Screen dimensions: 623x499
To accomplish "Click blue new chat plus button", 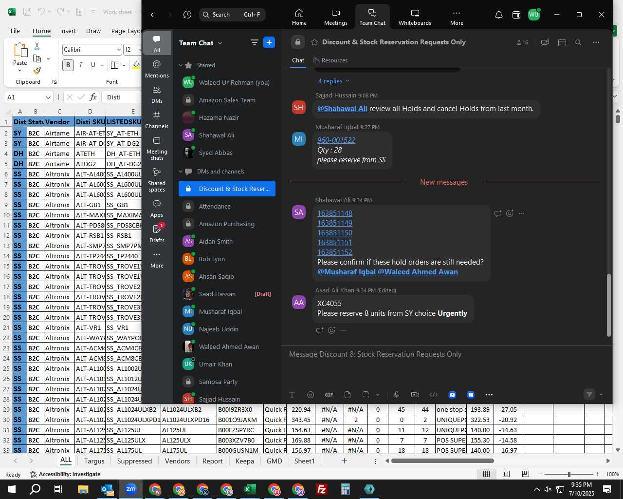I will pos(269,42).
